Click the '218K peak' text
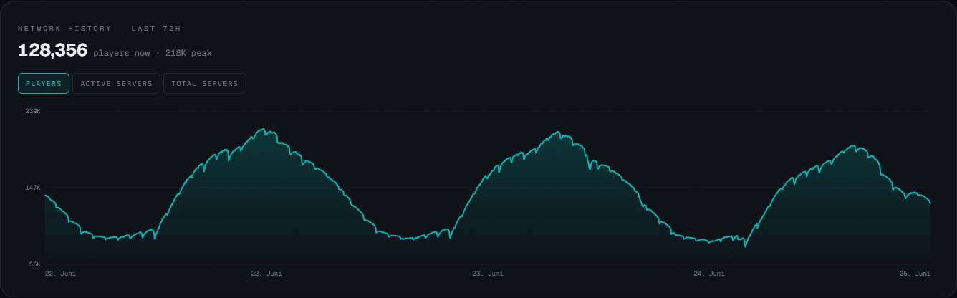957x298 pixels. pos(188,53)
